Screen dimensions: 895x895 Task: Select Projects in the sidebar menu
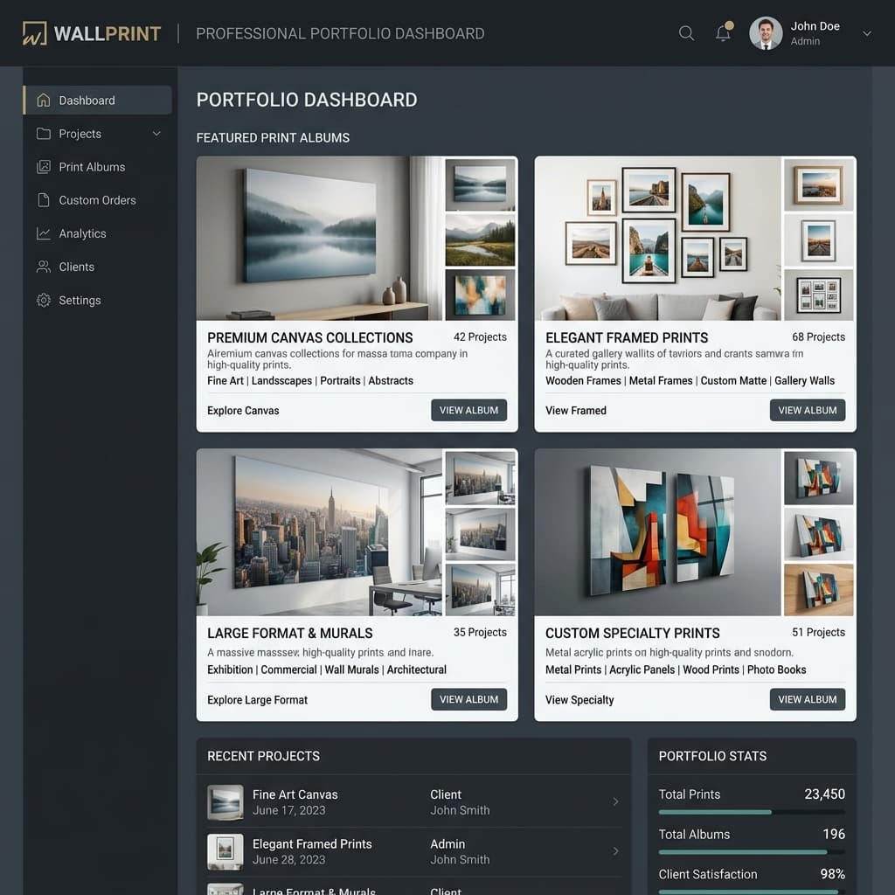[x=80, y=134]
